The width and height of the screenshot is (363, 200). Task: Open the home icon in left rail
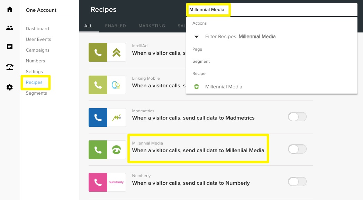click(x=9, y=9)
